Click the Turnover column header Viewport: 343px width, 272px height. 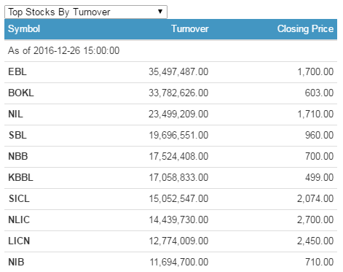(190, 28)
